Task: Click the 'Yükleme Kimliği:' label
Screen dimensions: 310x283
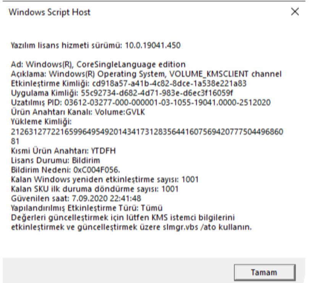Action: click(41, 122)
